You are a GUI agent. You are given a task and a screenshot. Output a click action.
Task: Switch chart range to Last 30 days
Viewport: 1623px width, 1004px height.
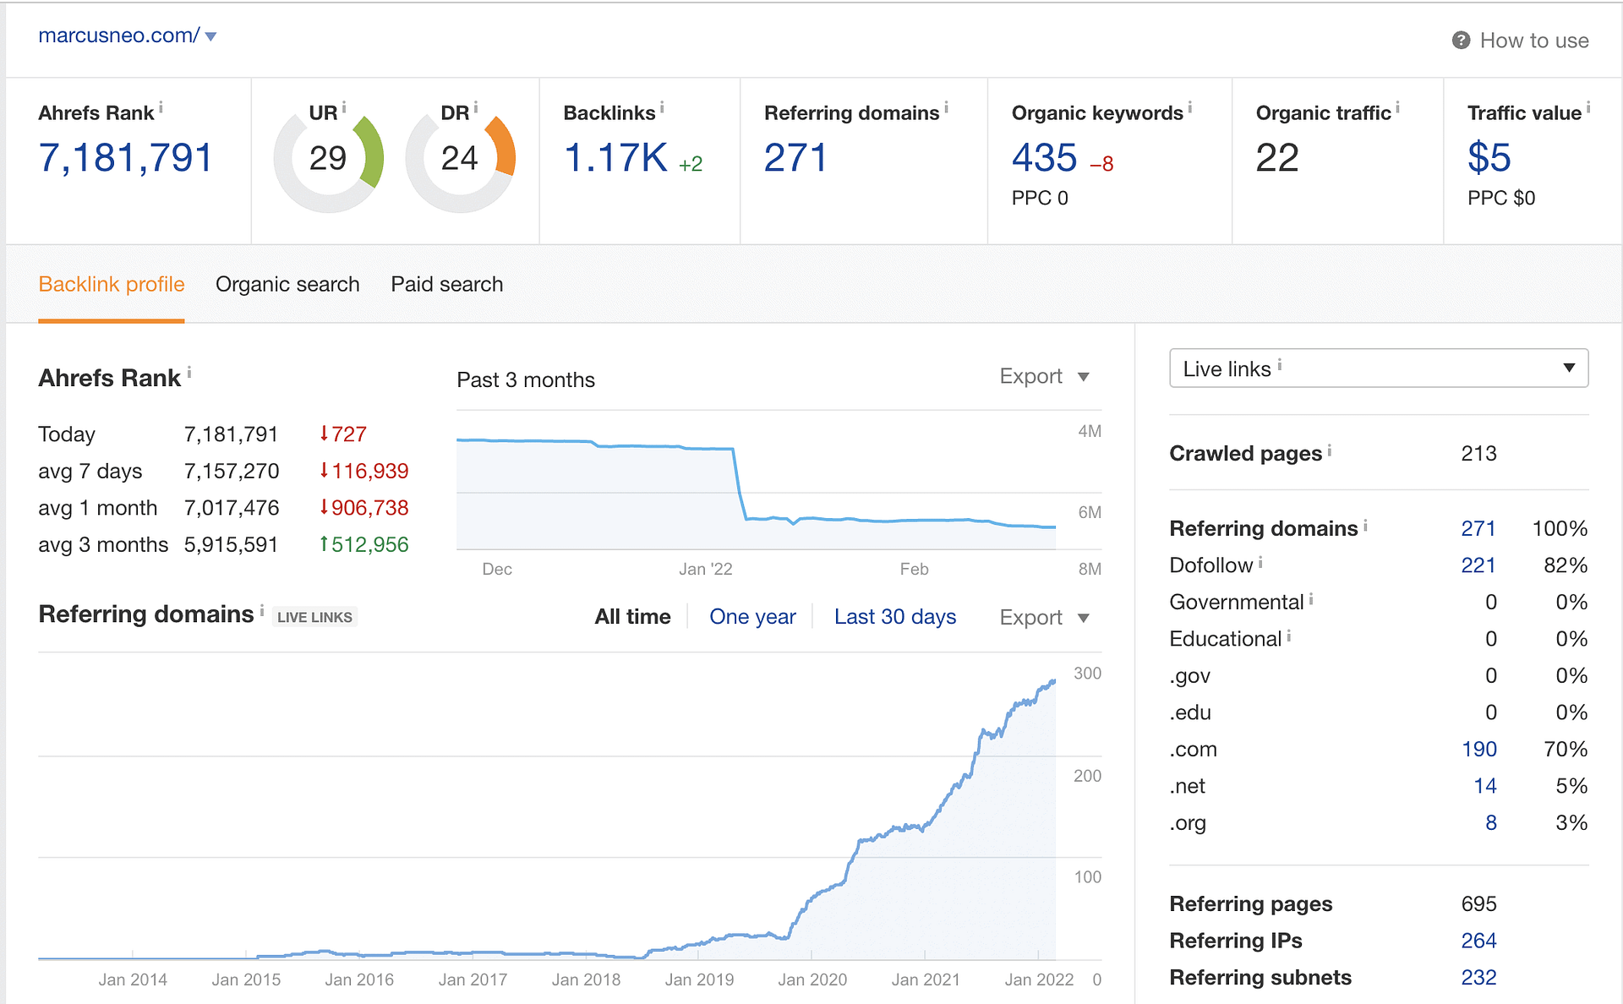[894, 617]
